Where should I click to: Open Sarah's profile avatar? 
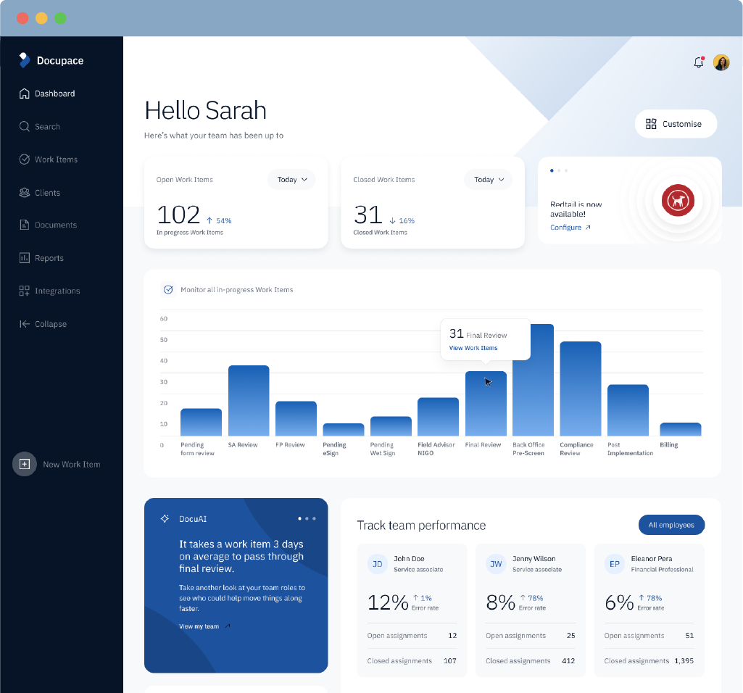pyautogui.click(x=721, y=62)
